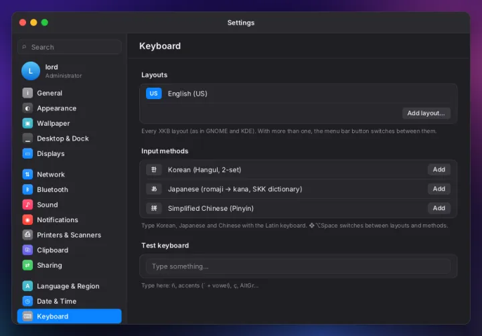Add the Korean Hangul input method
Viewport: 482px width, 336px height.
click(x=439, y=169)
